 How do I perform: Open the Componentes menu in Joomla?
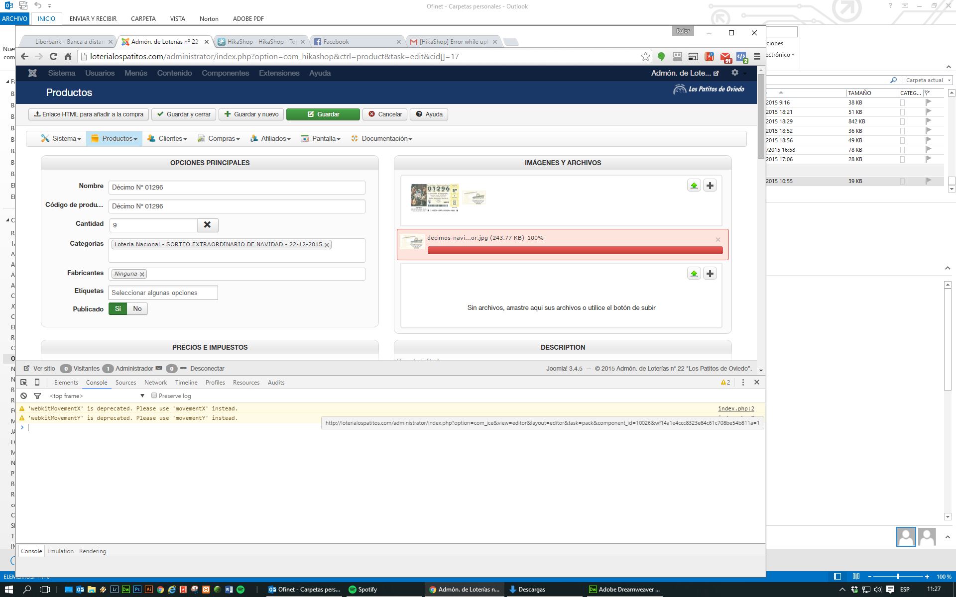pyautogui.click(x=225, y=73)
